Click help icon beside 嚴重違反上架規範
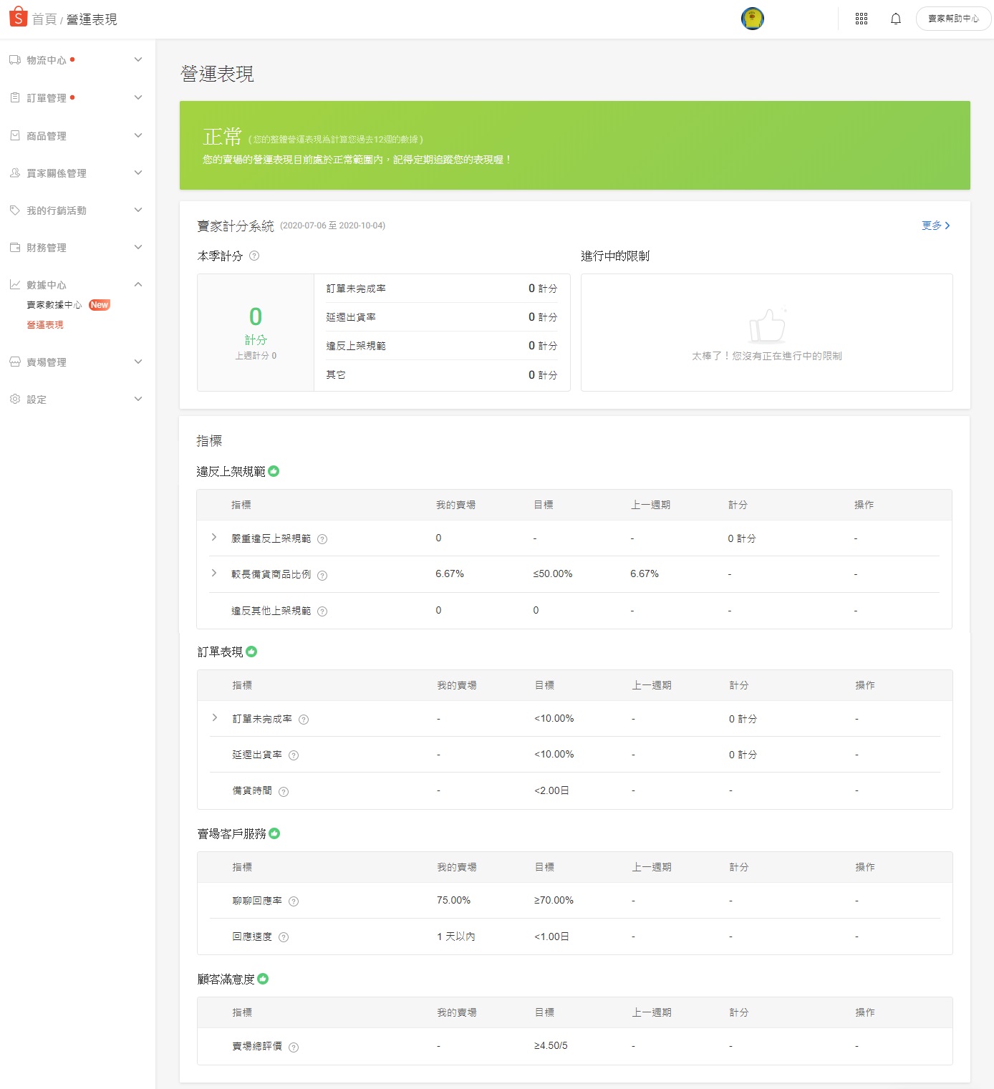The image size is (994, 1089). [322, 539]
